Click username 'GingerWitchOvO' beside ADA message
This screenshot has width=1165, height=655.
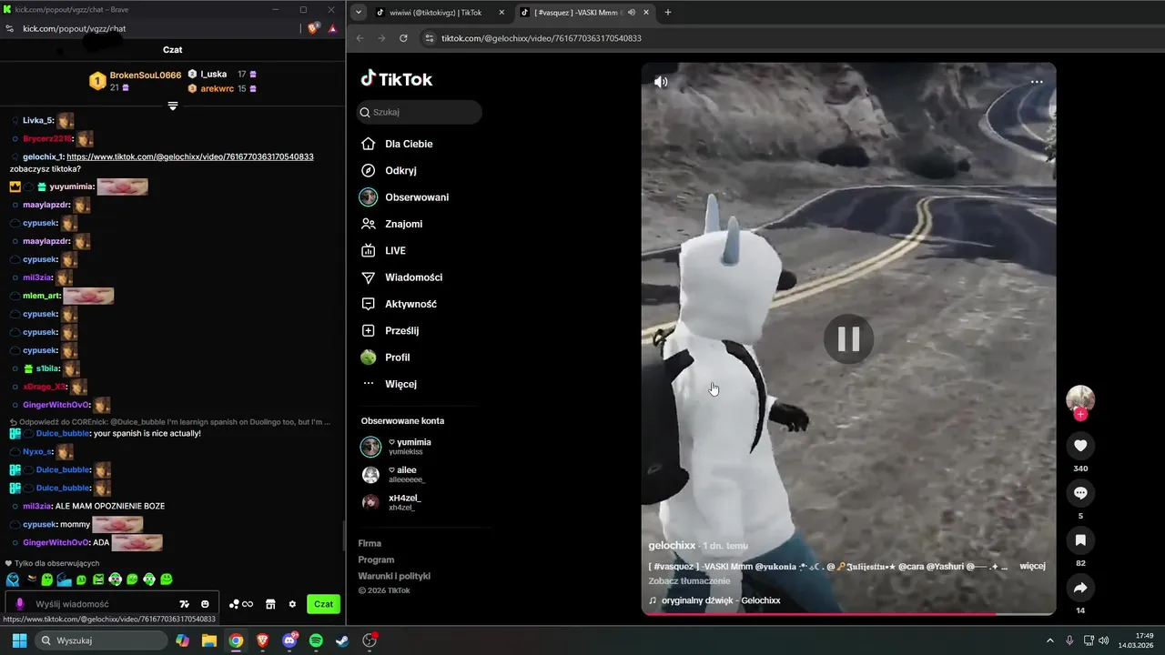[56, 542]
